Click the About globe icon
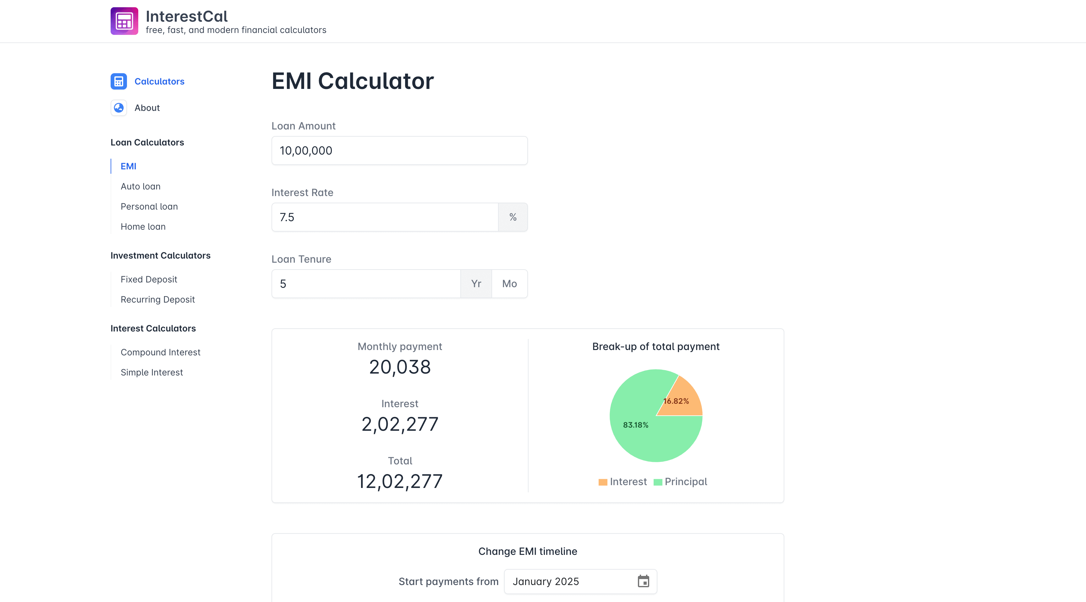This screenshot has width=1086, height=602. coord(118,107)
